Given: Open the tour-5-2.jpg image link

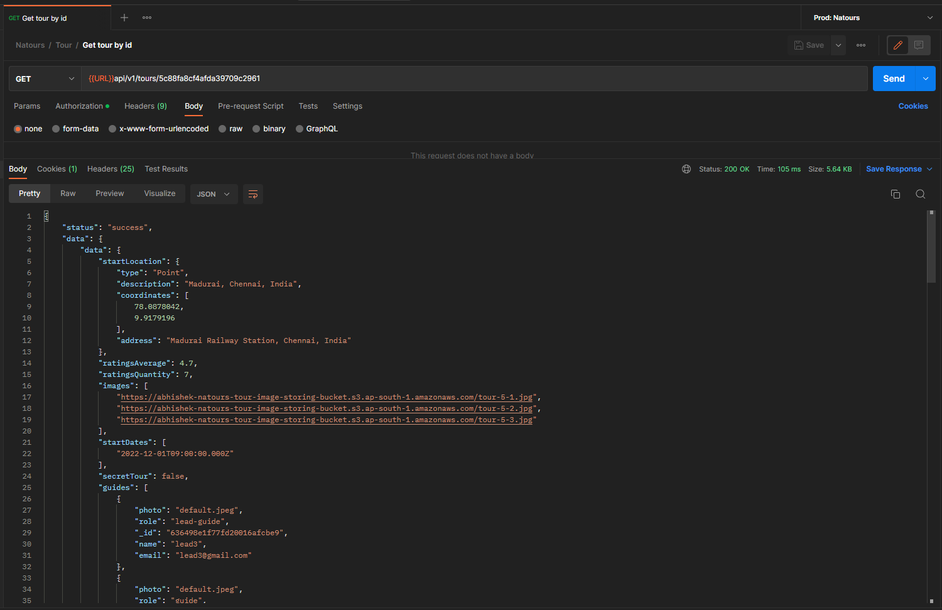Looking at the screenshot, I should point(327,408).
